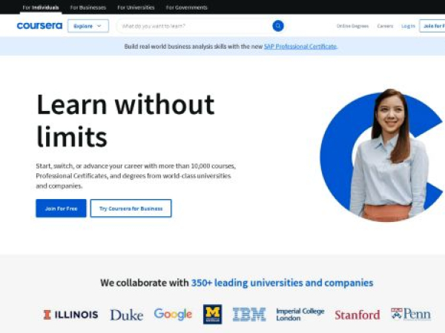Click the Log In link
This screenshot has height=333, width=445.
[x=408, y=26]
